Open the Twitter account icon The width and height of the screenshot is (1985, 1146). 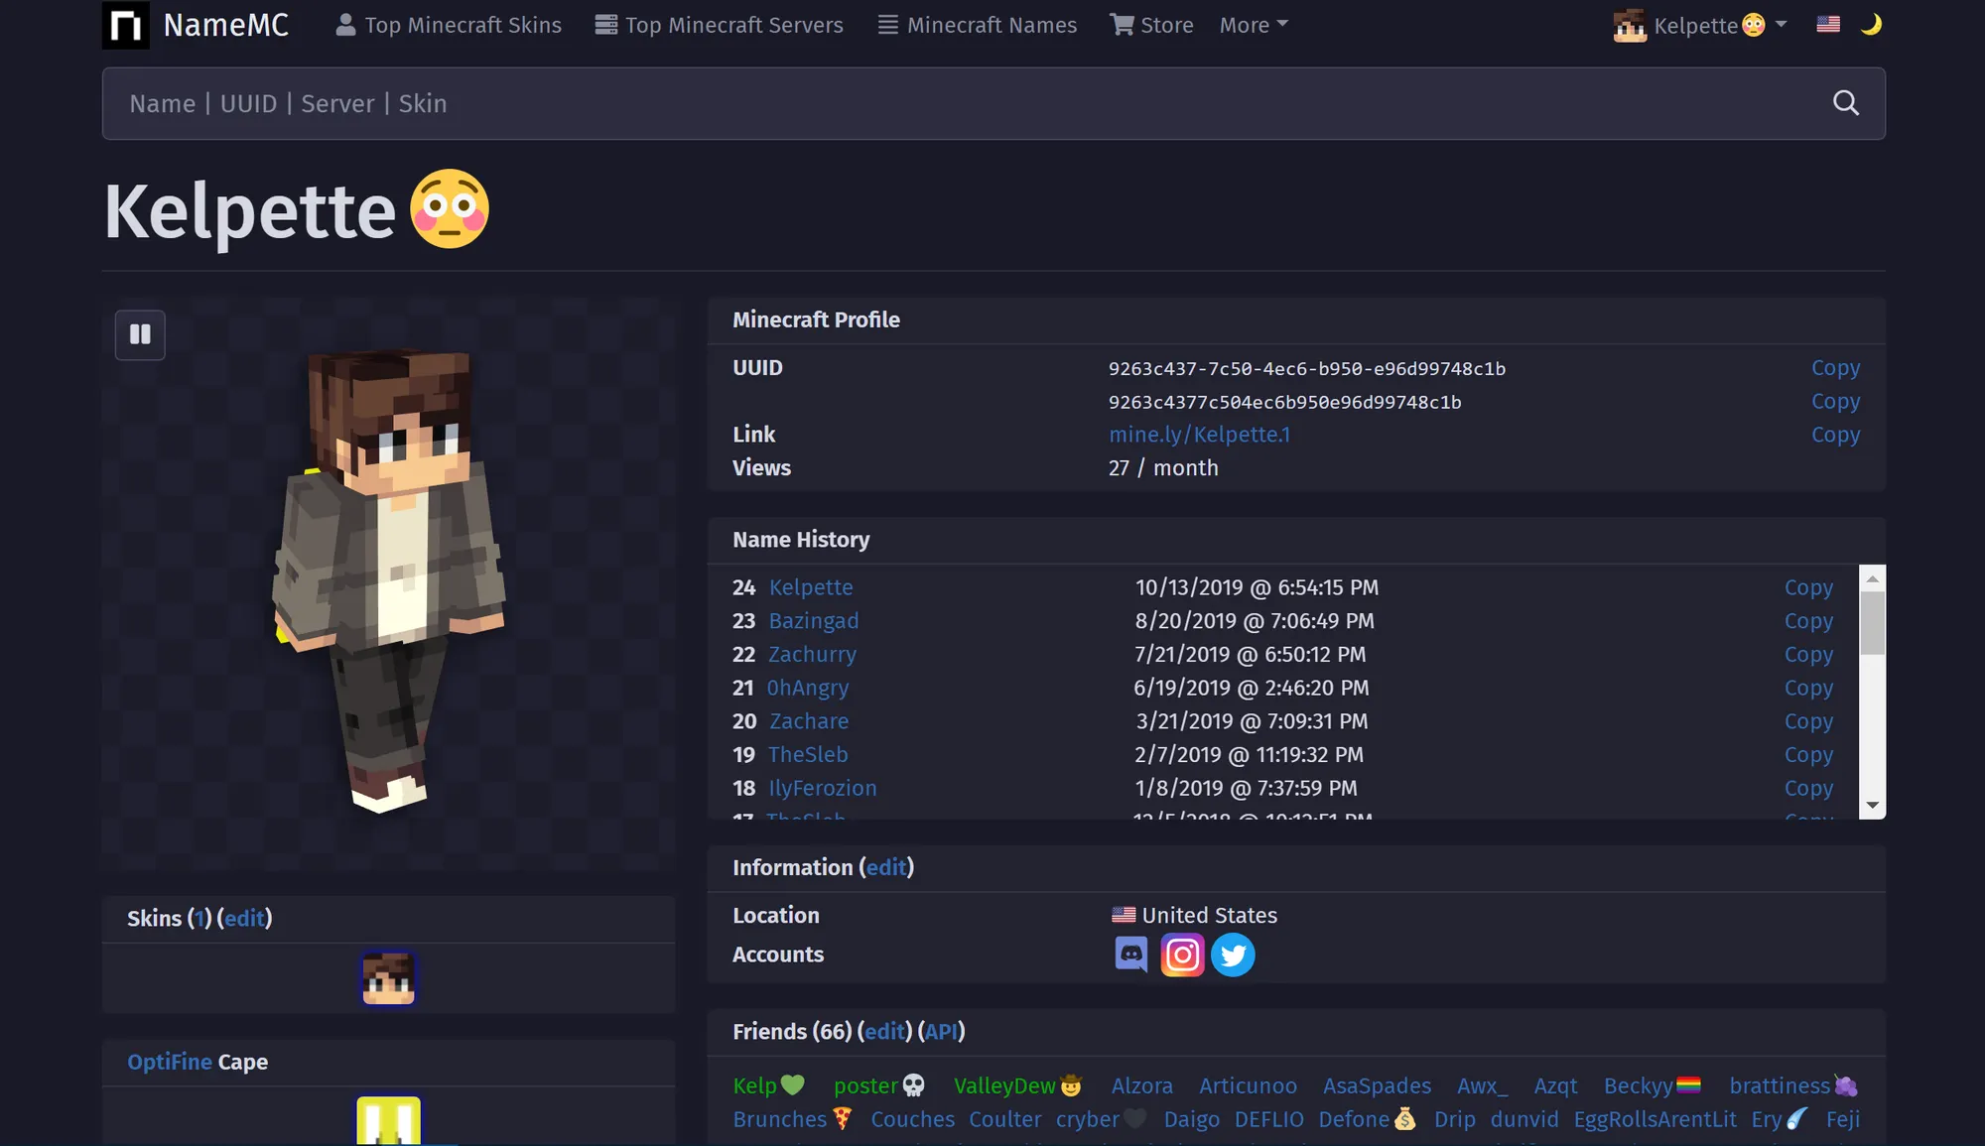pyautogui.click(x=1233, y=955)
